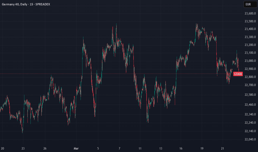Click date label 16 on time axis

pyautogui.click(x=181, y=149)
